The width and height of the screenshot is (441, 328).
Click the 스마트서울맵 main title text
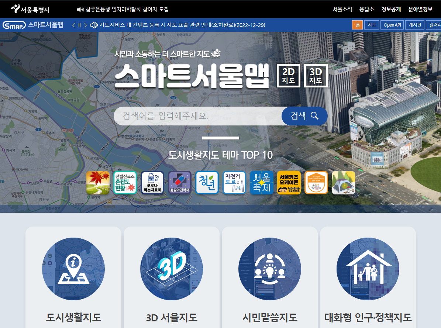click(x=192, y=76)
